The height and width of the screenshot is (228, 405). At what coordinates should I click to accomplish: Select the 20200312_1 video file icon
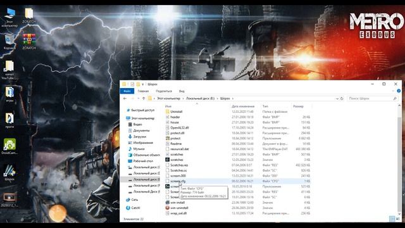[x=9, y=199]
